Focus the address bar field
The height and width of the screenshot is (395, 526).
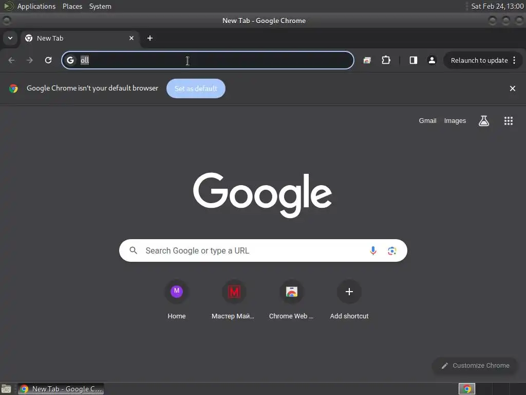(x=208, y=60)
